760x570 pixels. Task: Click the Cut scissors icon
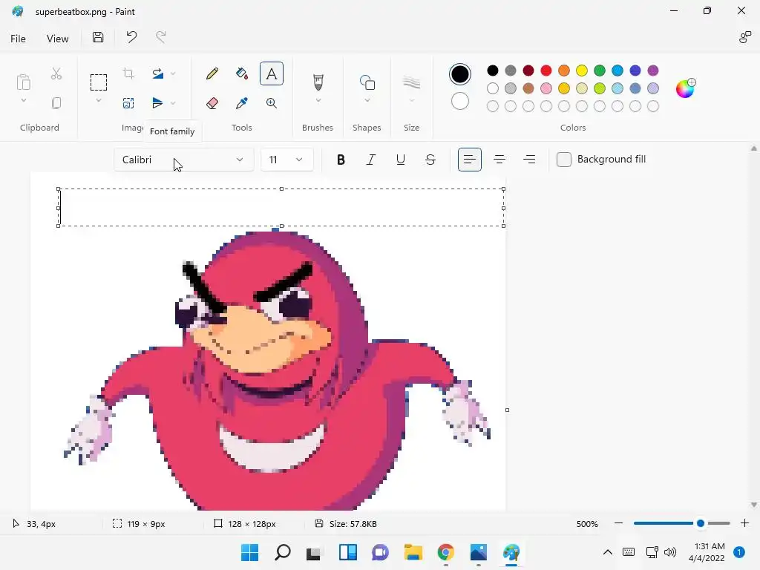click(56, 73)
